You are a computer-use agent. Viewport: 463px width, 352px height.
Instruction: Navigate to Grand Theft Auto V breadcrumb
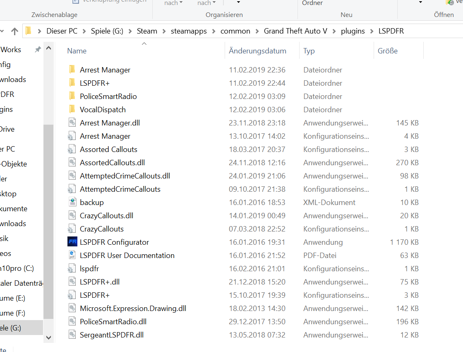point(295,31)
